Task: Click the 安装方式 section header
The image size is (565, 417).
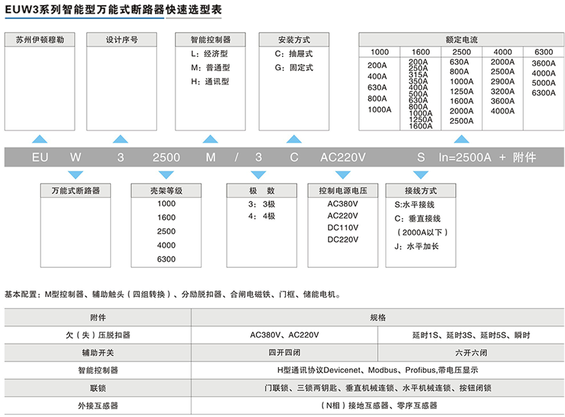Action: pyautogui.click(x=293, y=40)
